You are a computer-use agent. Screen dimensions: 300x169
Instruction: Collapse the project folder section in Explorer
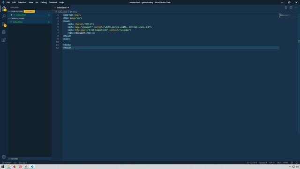[9, 18]
